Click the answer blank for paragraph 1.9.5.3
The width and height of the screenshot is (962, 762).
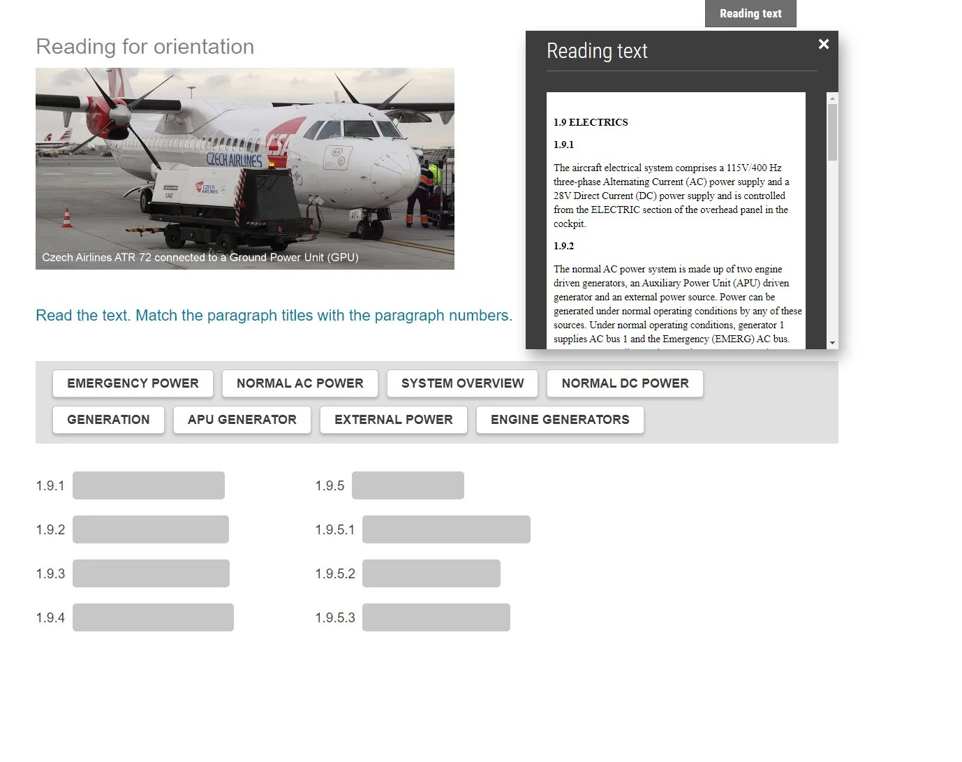point(436,617)
